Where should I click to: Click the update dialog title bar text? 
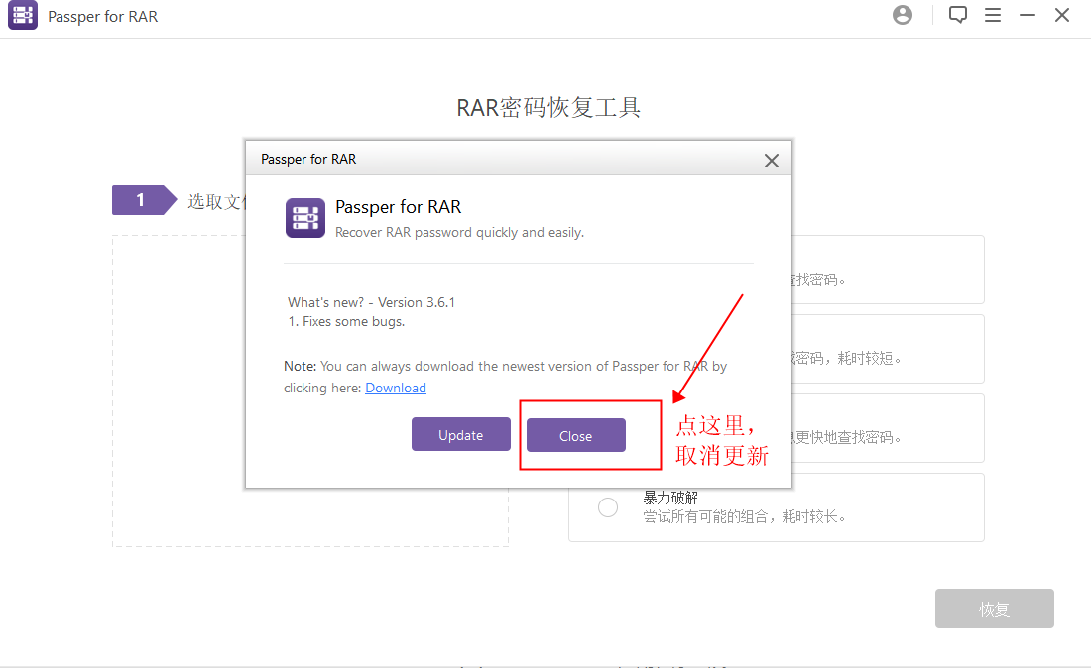pos(308,159)
